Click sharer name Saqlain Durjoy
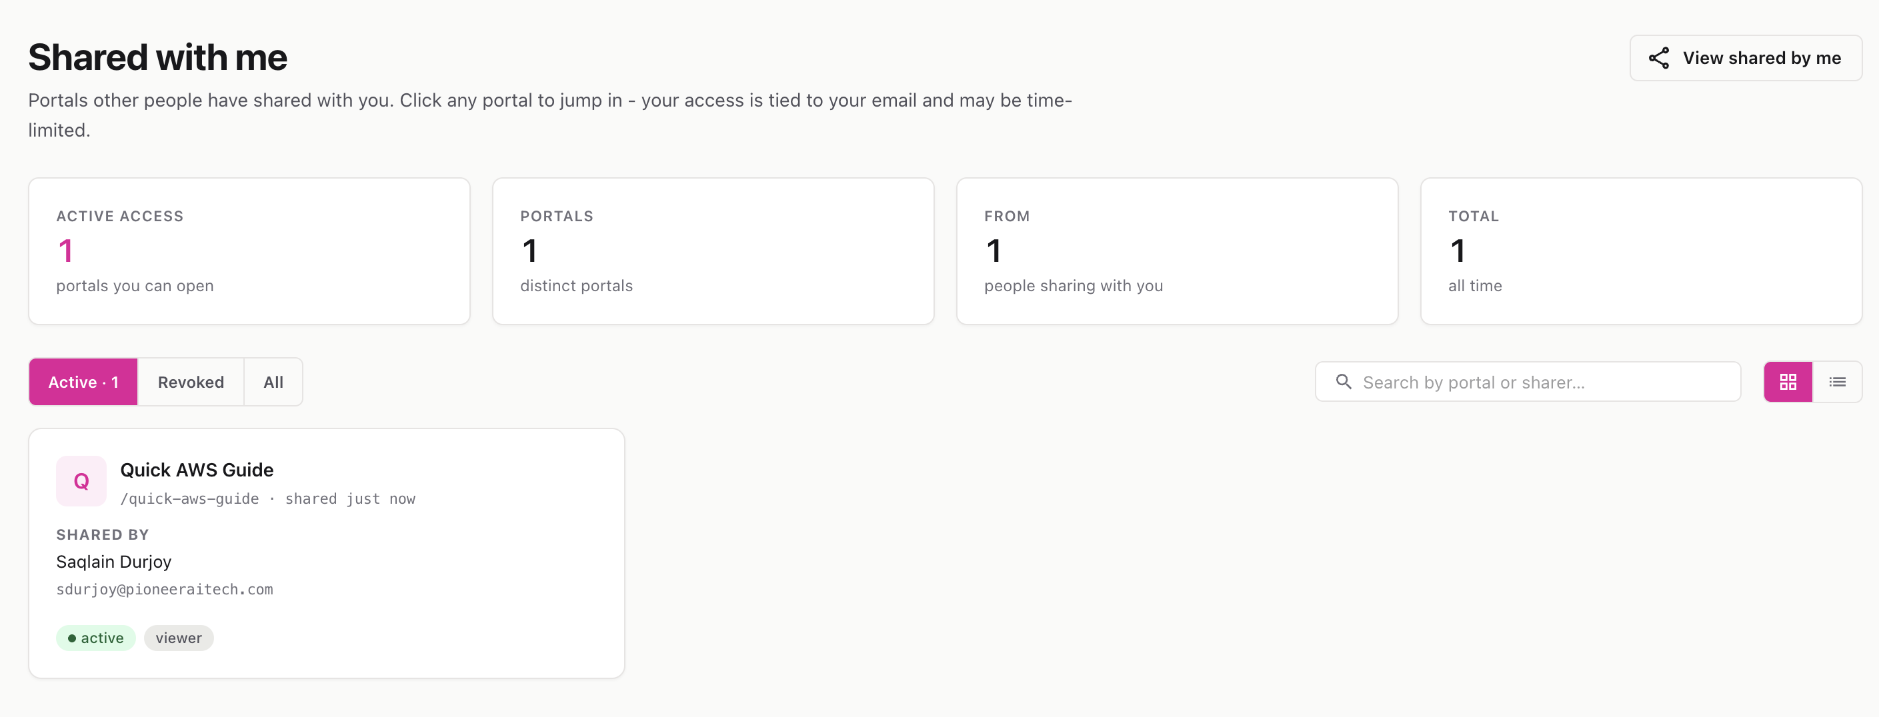The width and height of the screenshot is (1879, 717). coord(114,562)
